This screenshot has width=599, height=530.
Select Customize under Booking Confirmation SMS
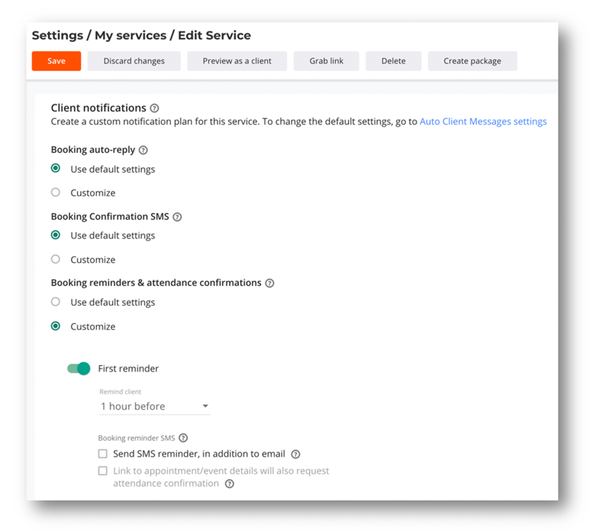click(55, 259)
